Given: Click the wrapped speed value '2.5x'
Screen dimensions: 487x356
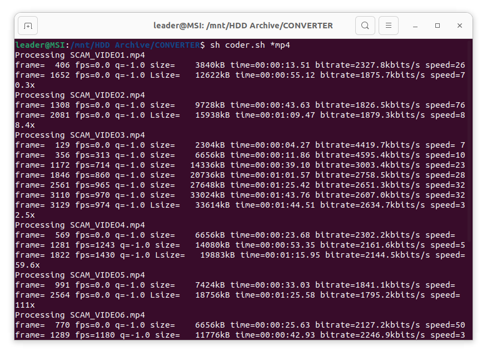Looking at the screenshot, I should (25, 215).
